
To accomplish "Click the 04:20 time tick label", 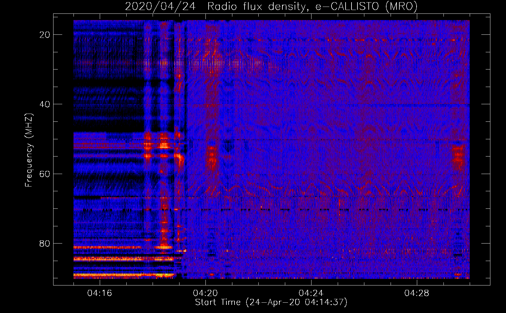I will click(x=205, y=293).
